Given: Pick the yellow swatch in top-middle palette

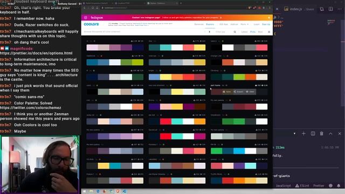Looking at the screenshot, I should point(200,47).
